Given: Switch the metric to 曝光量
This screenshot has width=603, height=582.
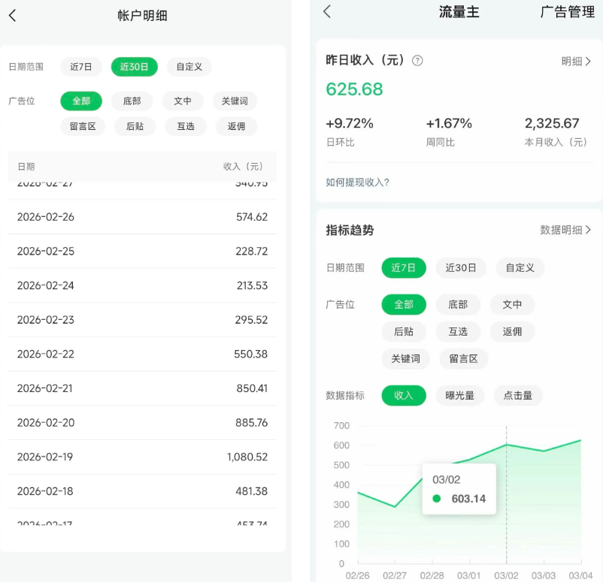Looking at the screenshot, I should pos(460,395).
